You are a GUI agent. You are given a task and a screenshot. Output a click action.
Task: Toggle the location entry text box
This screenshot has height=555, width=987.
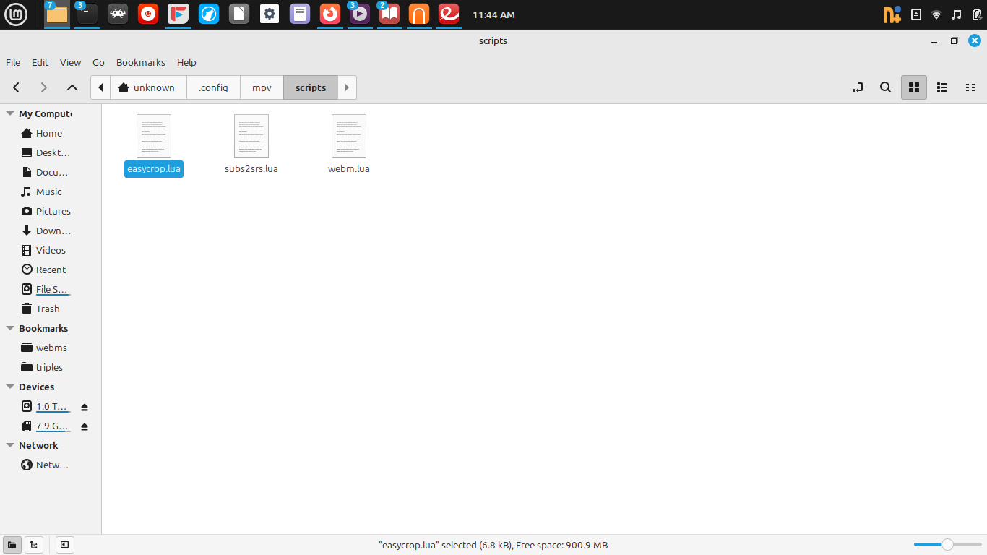click(858, 87)
